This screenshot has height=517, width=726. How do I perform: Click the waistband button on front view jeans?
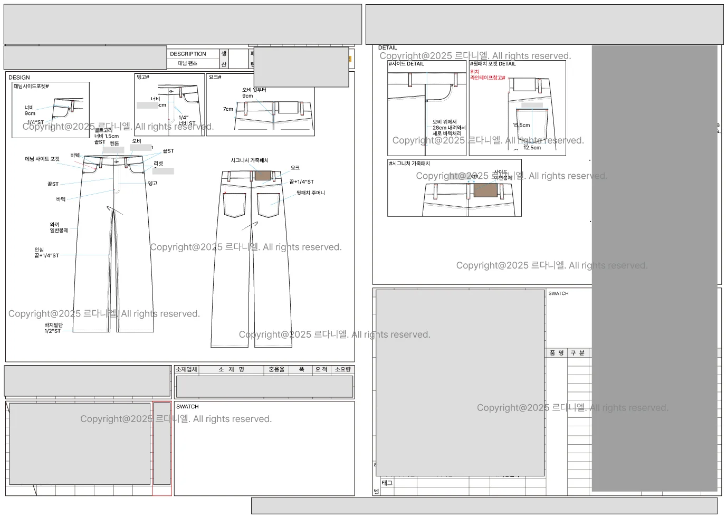[116, 162]
